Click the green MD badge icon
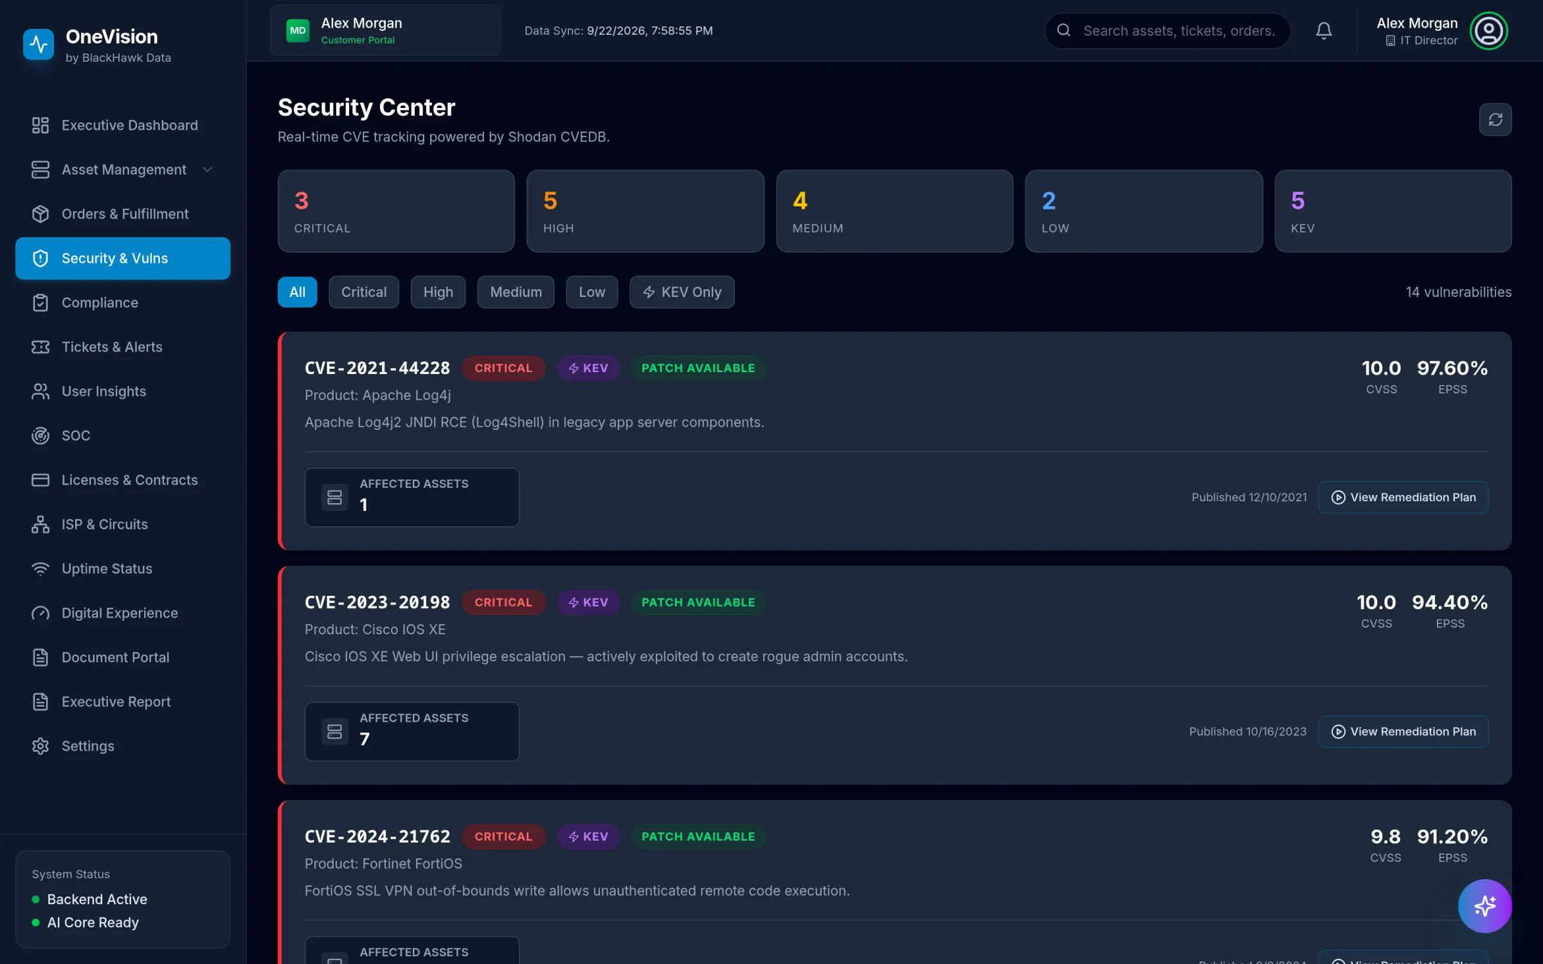Screen dimensions: 1543x964 298,30
